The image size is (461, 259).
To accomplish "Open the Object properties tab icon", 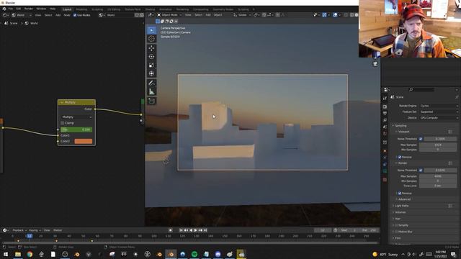I will point(385,151).
